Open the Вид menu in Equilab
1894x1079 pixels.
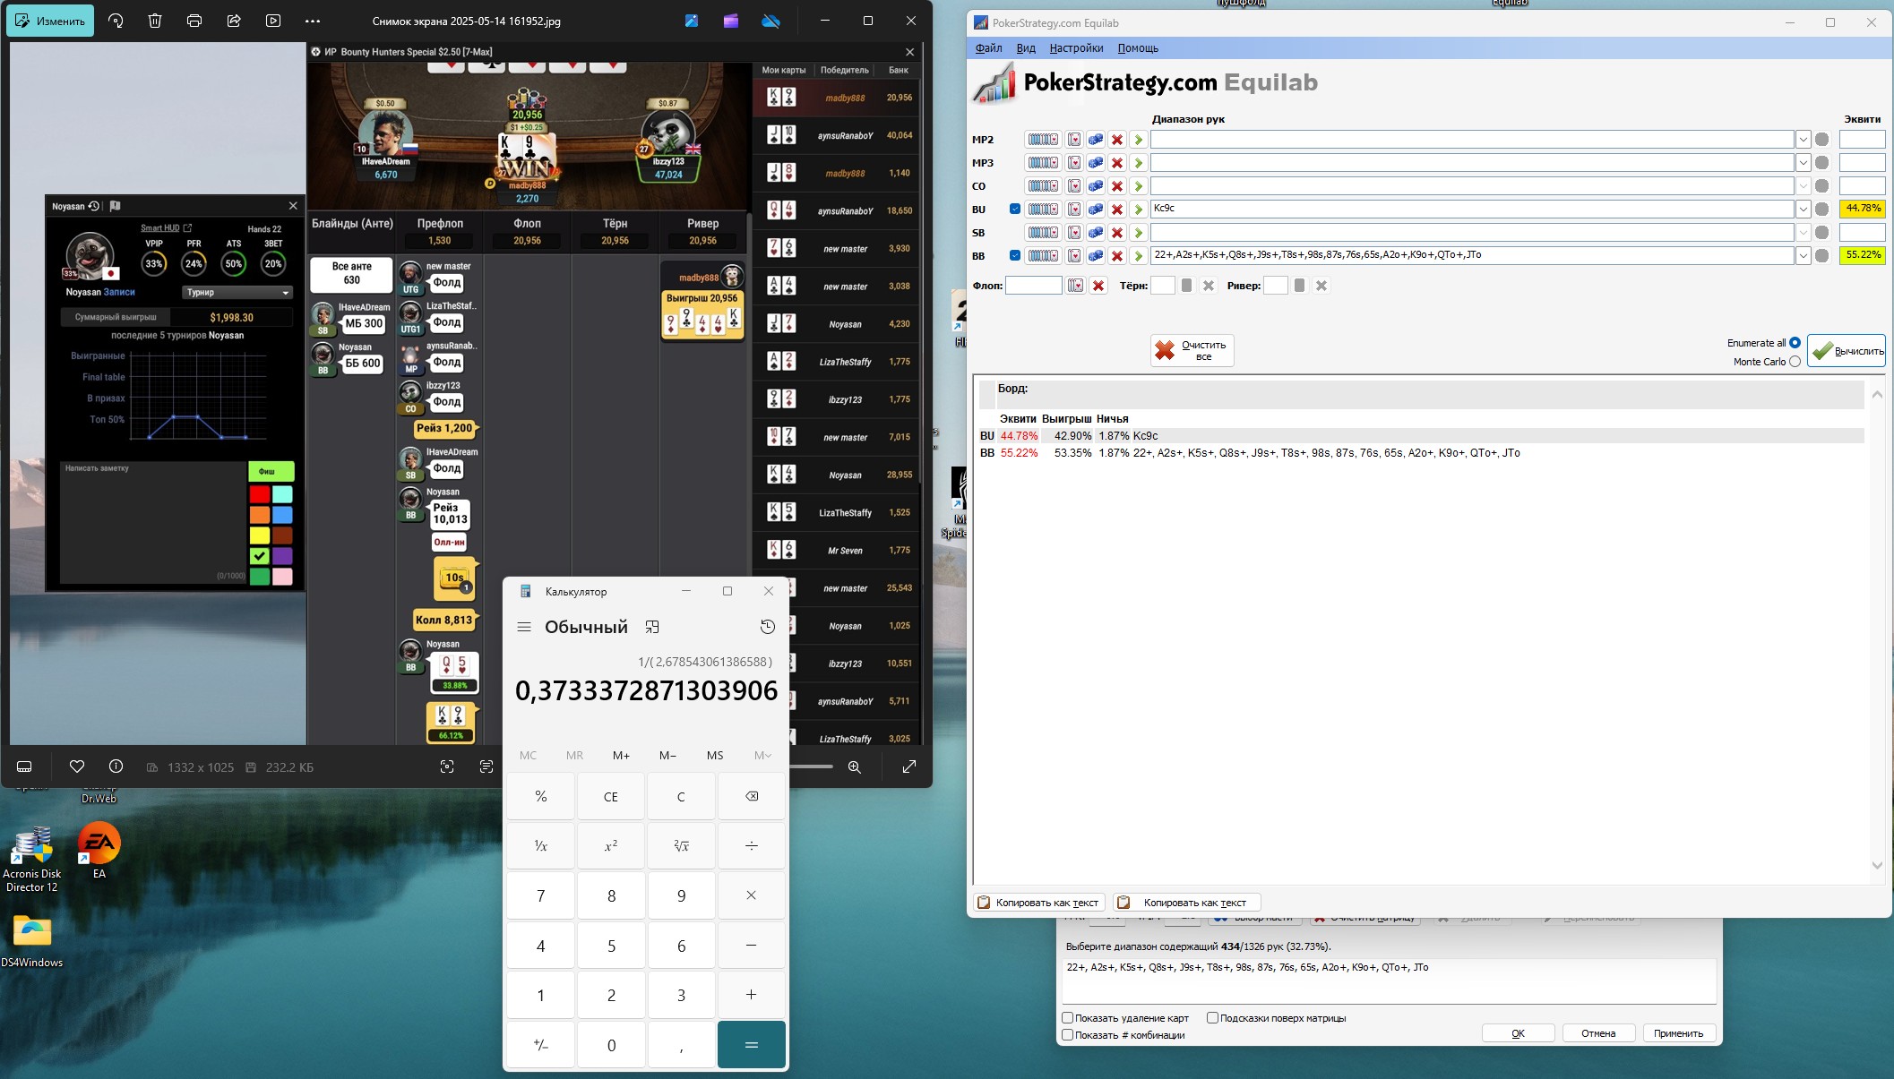tap(1026, 48)
